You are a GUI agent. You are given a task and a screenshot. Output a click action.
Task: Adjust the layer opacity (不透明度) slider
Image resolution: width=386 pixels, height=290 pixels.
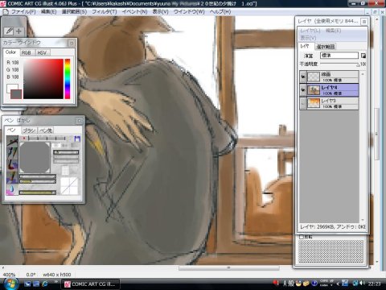pos(340,64)
